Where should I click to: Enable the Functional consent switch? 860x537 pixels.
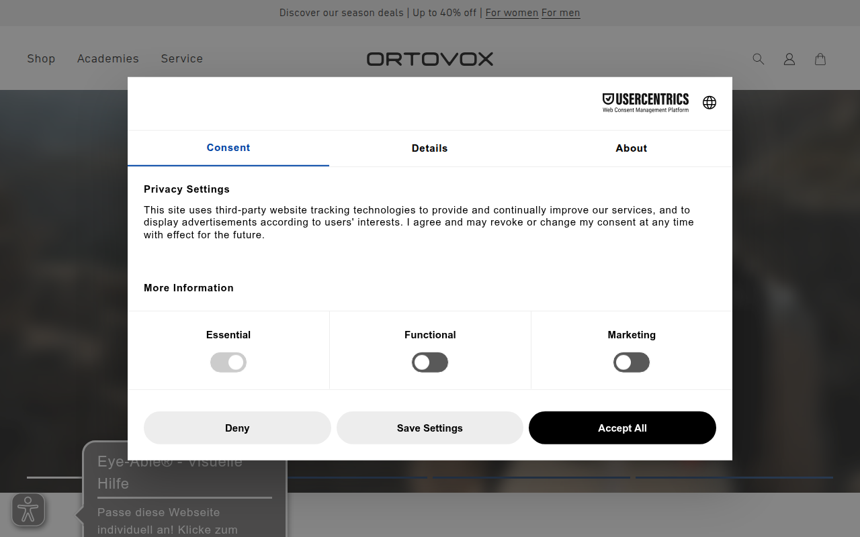tap(430, 362)
